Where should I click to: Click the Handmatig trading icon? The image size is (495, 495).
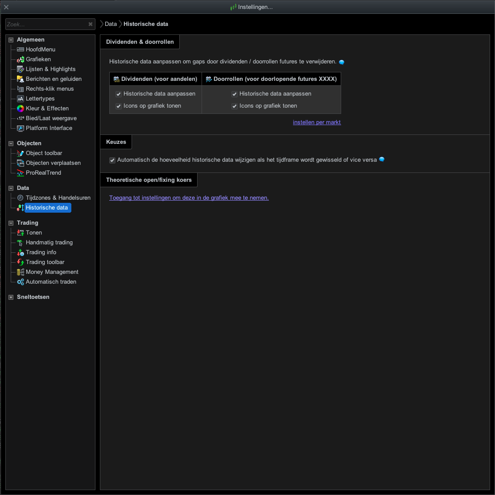pyautogui.click(x=20, y=243)
